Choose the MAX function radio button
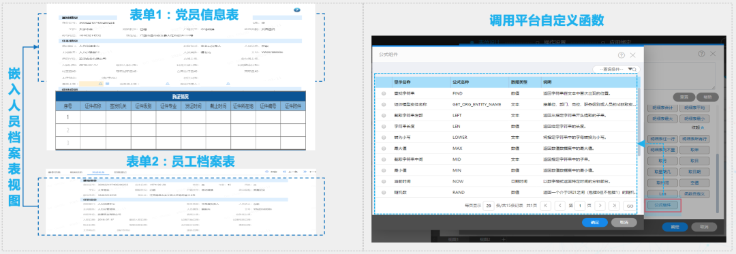This screenshot has height=254, width=736. (x=384, y=148)
